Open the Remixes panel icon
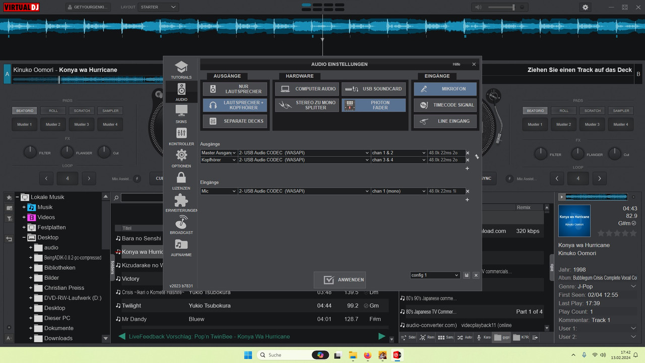Viewport: 645px width, 363px height. tap(426, 337)
